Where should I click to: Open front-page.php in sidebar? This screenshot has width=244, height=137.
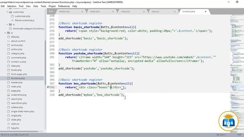[19, 74]
